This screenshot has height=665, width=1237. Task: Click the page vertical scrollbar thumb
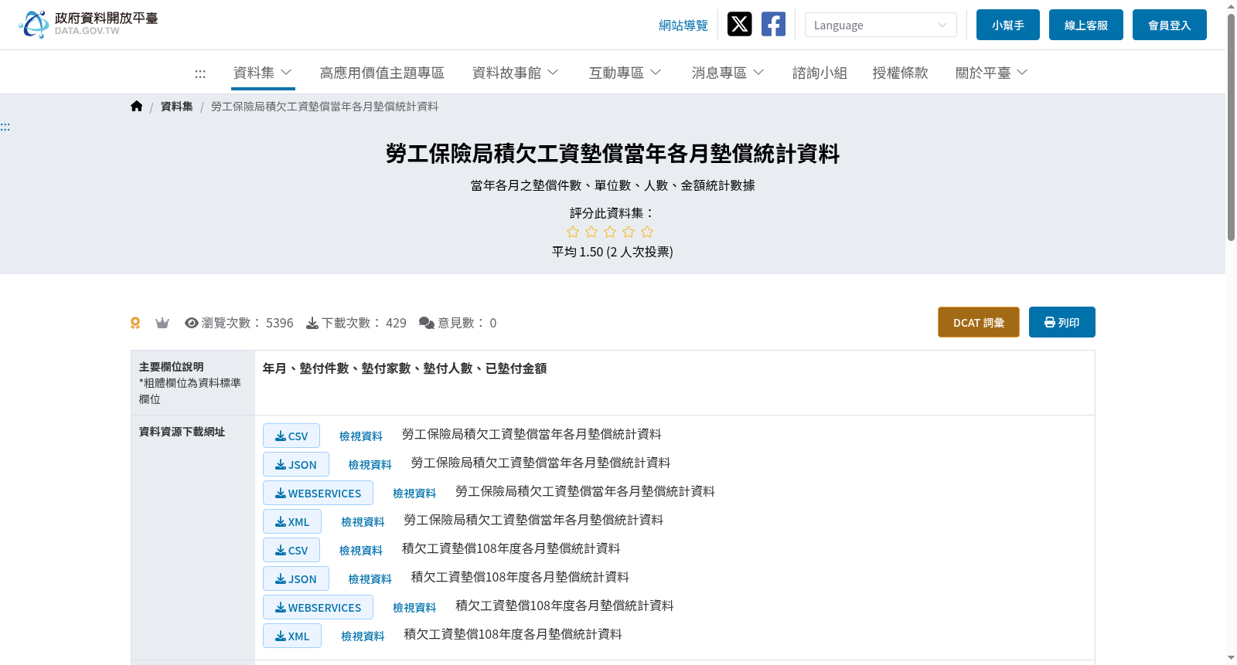(1231, 127)
